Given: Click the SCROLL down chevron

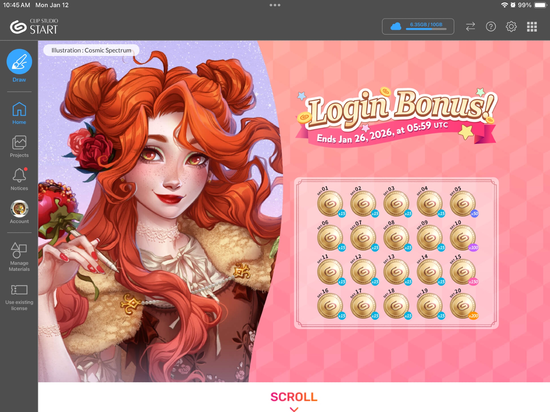Looking at the screenshot, I should [294, 409].
